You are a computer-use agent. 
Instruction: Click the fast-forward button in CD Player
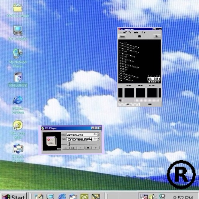pos(73,148)
